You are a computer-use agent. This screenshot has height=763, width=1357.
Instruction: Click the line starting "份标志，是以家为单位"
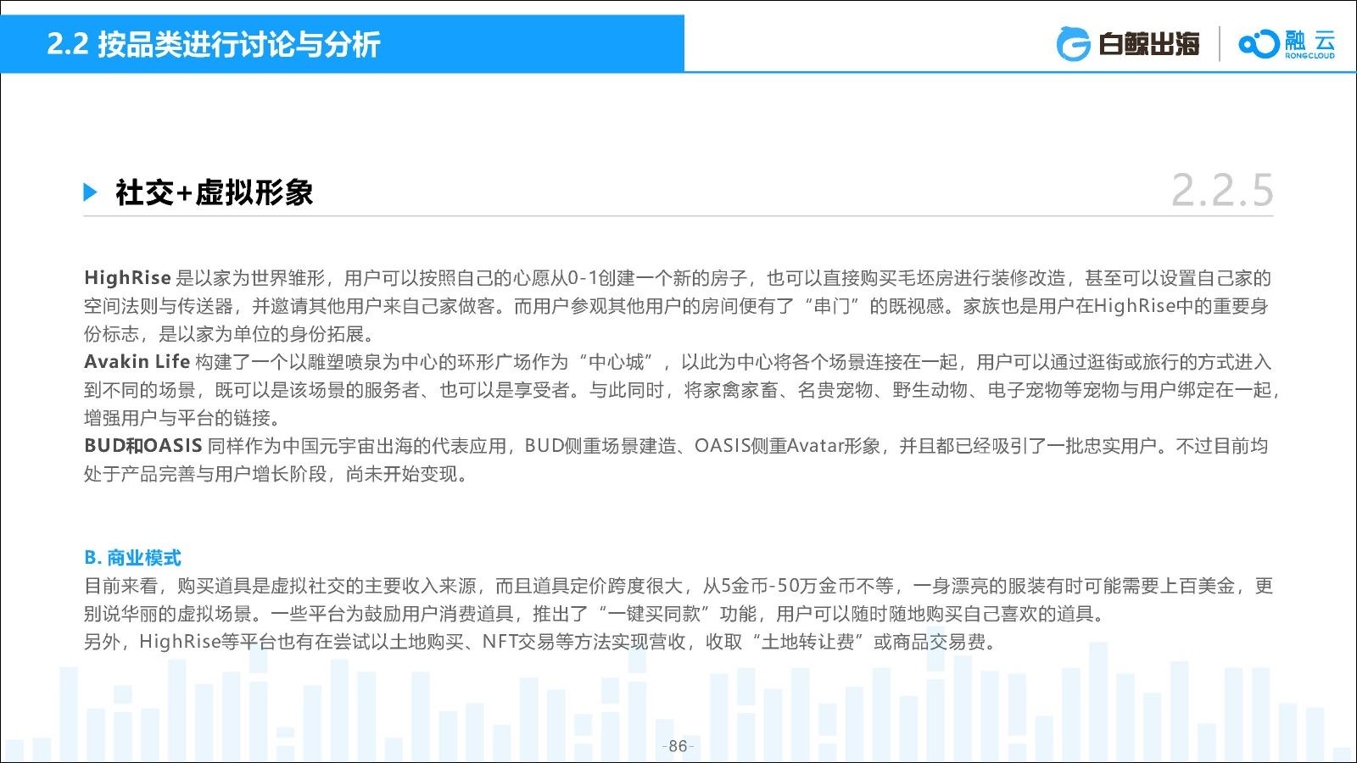[229, 334]
